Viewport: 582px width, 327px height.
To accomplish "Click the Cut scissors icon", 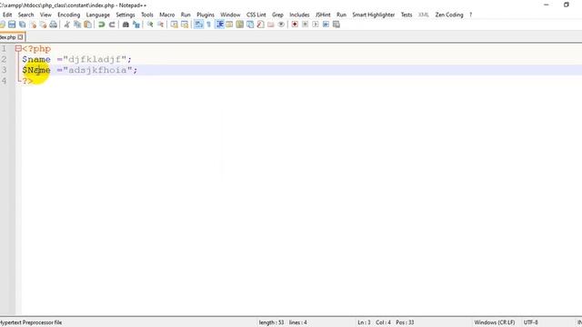I will [66, 25].
